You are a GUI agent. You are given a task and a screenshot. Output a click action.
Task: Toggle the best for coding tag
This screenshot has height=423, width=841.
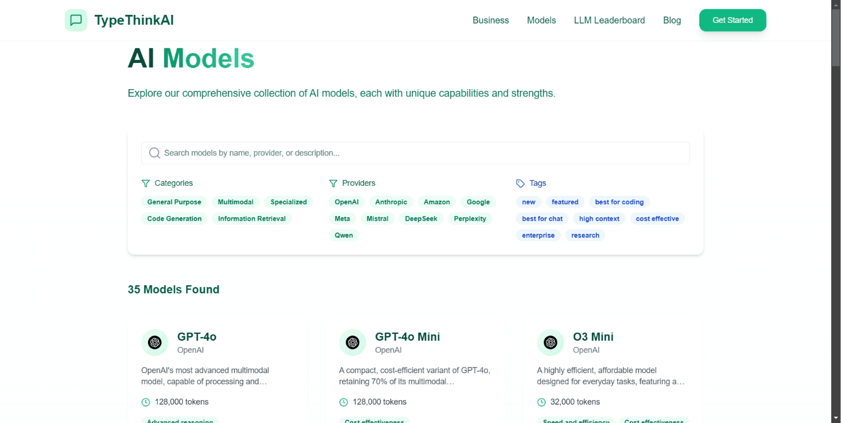click(x=619, y=202)
